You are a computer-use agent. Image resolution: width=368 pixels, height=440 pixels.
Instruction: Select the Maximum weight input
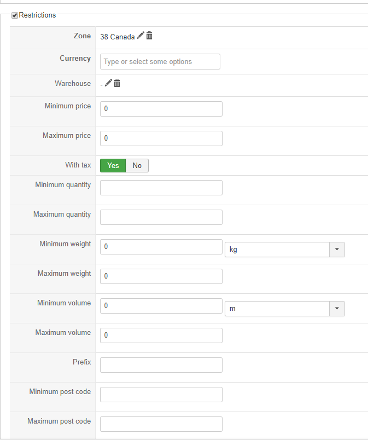(161, 276)
